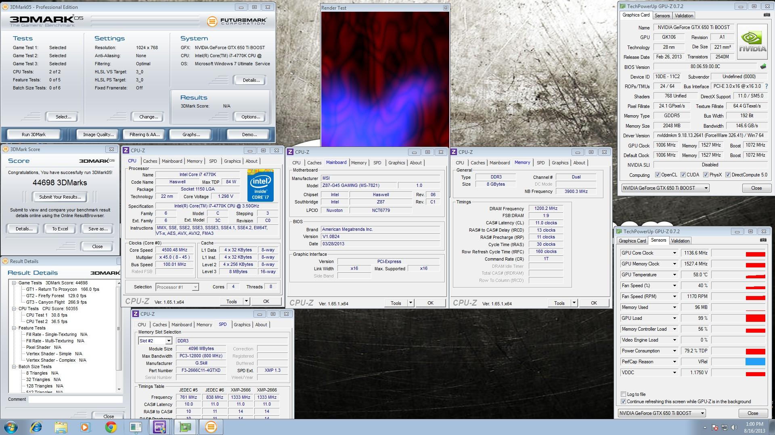Click the Power Consumption sensor graph

point(738,351)
